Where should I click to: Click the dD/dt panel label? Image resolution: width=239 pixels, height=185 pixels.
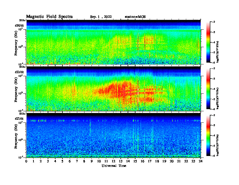tap(19, 72)
